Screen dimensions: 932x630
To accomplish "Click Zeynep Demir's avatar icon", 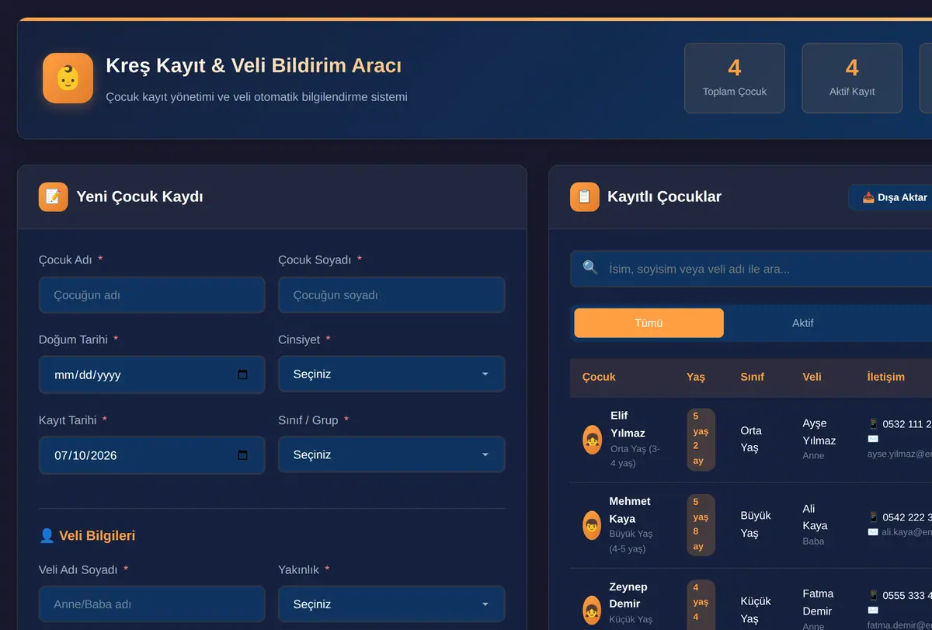I will [x=592, y=611].
